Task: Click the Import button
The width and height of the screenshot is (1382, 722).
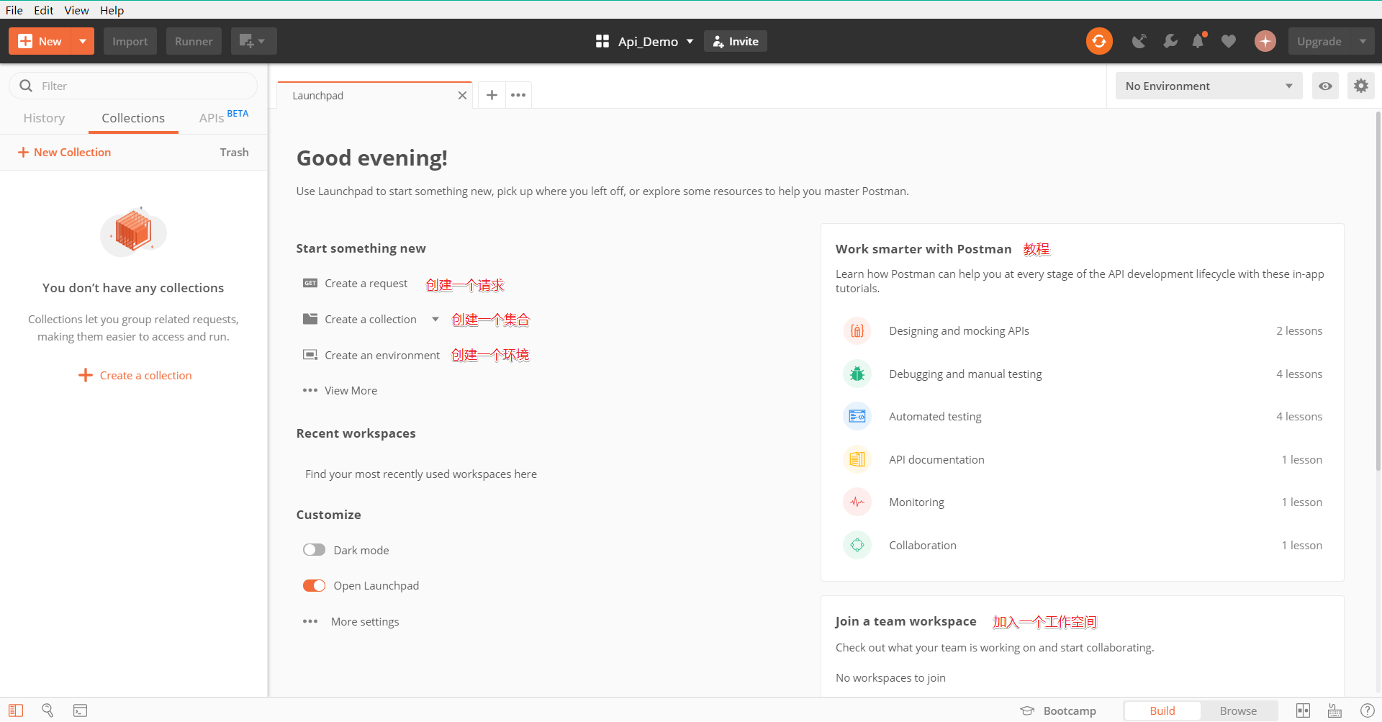Action: coord(130,41)
